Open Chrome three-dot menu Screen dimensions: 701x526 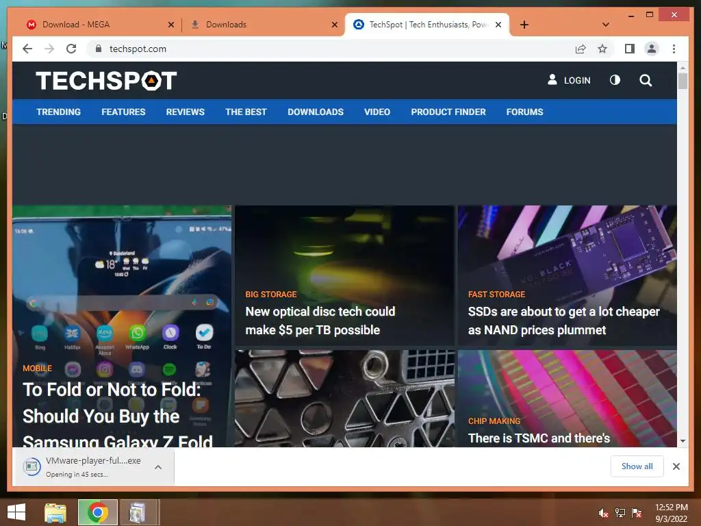tap(674, 49)
